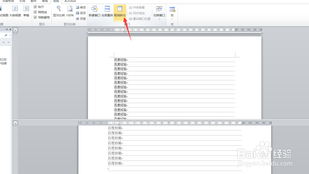309x174 pixels.
Task: Switch to Outline view (大纲视图)
Action: click(x=15, y=11)
